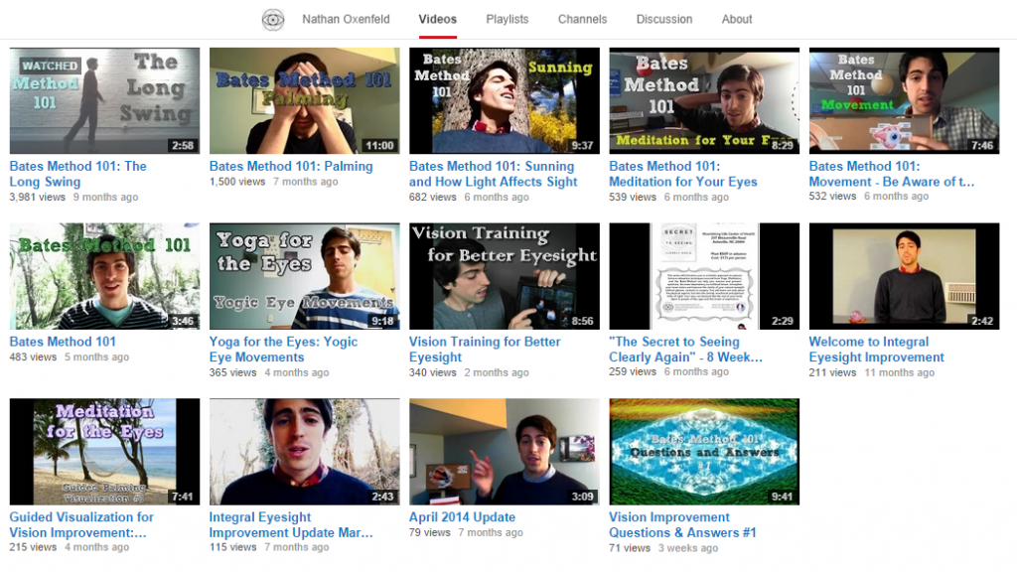Go to the Discussion tab
The image size is (1017, 572).
coord(664,19)
